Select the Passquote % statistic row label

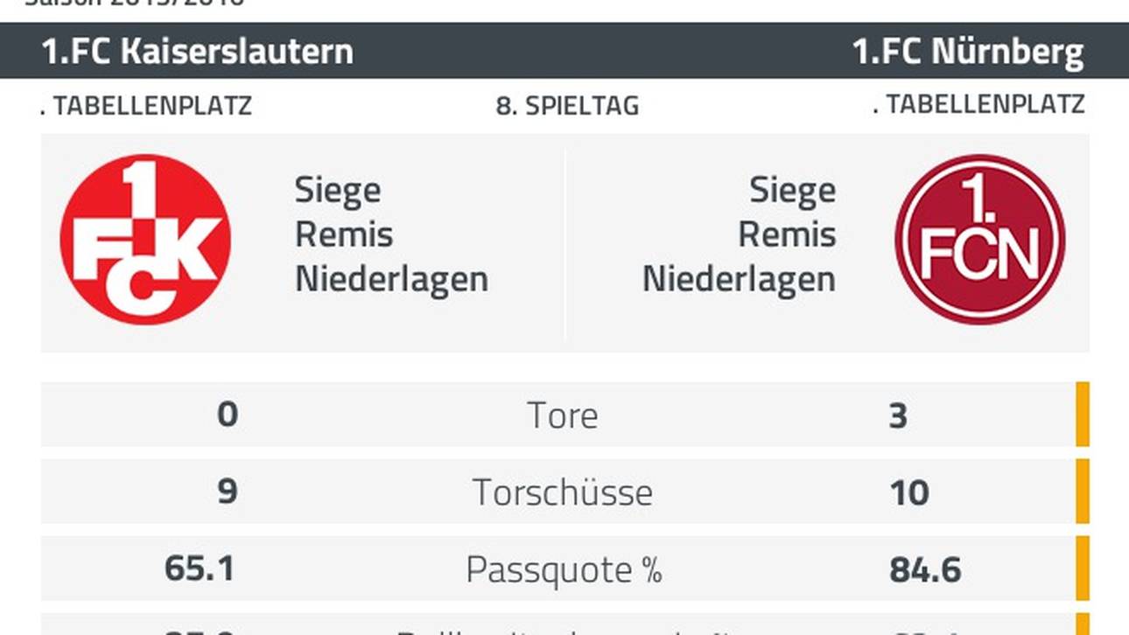(564, 569)
